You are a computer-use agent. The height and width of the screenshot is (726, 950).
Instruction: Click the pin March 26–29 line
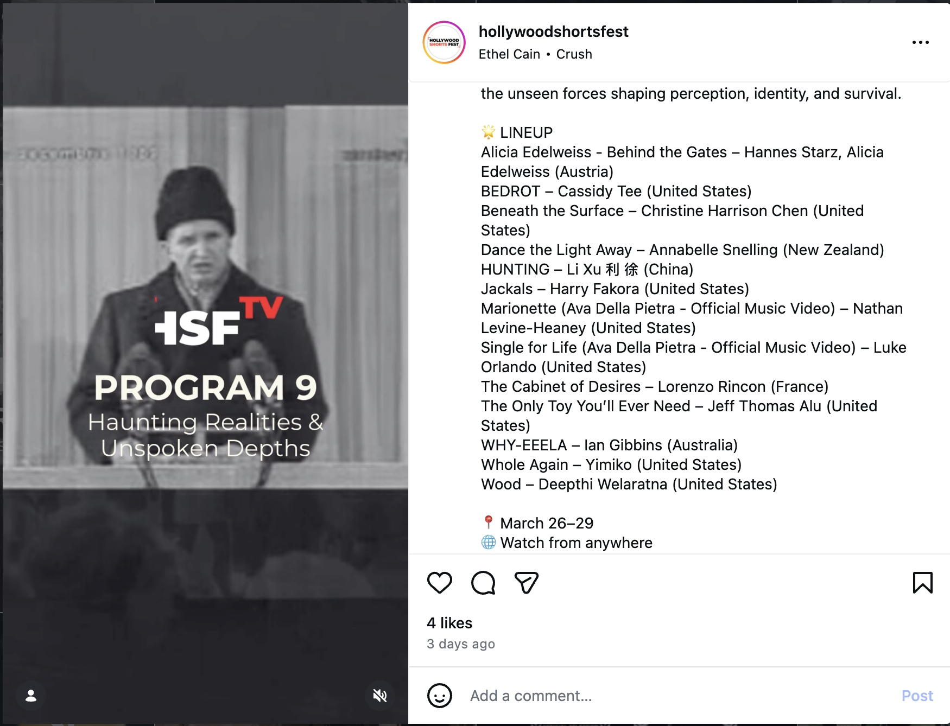[537, 523]
